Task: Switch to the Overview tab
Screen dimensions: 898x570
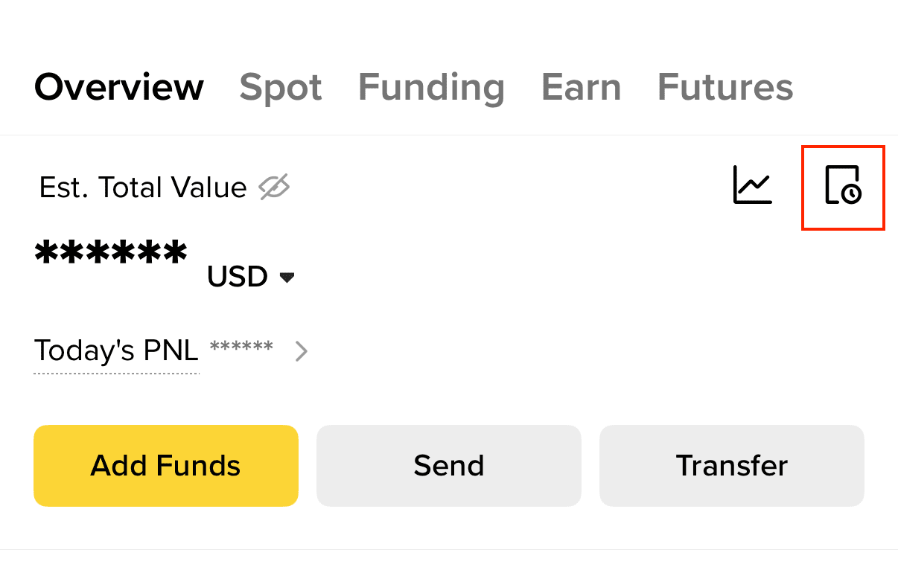Action: coord(119,87)
